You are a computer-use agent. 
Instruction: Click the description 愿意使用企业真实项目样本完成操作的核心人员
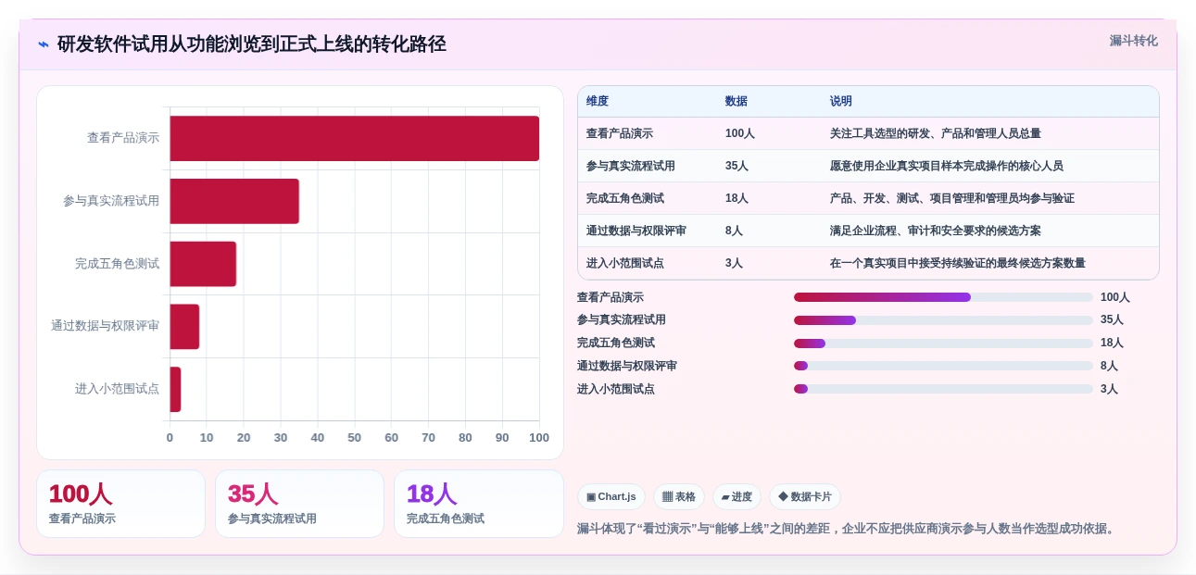click(x=947, y=166)
